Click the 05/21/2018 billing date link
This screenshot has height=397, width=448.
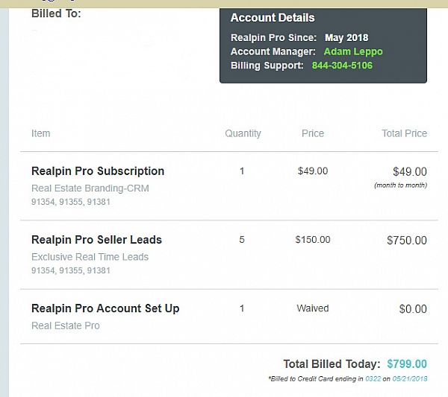[x=409, y=379]
